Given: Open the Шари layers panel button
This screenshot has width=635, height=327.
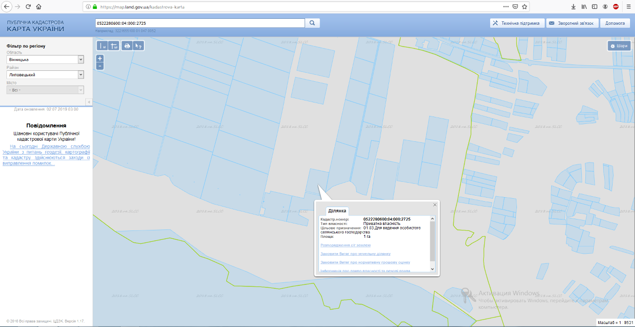Looking at the screenshot, I should (x=619, y=46).
